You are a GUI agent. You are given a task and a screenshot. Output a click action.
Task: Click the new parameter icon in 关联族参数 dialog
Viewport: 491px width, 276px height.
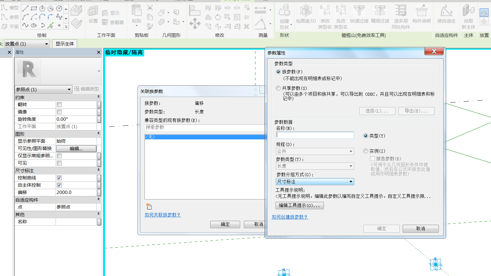coord(149,206)
